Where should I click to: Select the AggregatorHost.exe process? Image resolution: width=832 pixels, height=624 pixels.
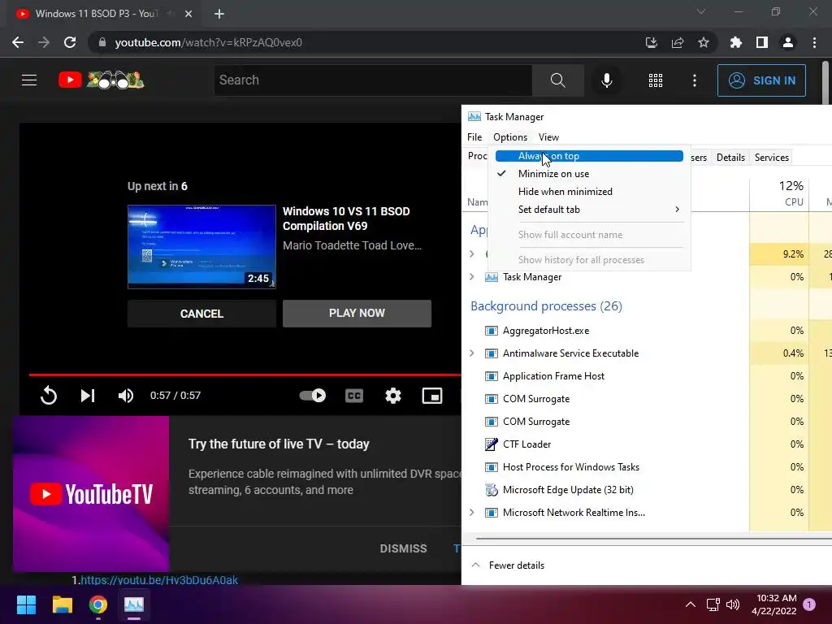pyautogui.click(x=545, y=331)
